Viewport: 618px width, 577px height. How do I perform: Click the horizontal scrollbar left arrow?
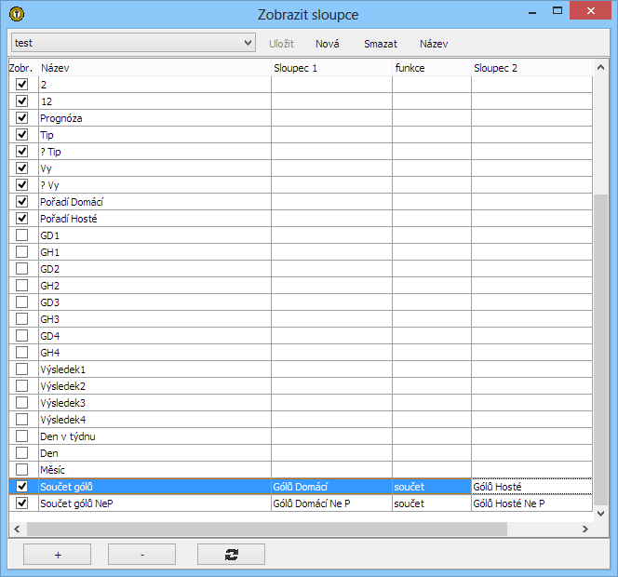pyautogui.click(x=17, y=529)
